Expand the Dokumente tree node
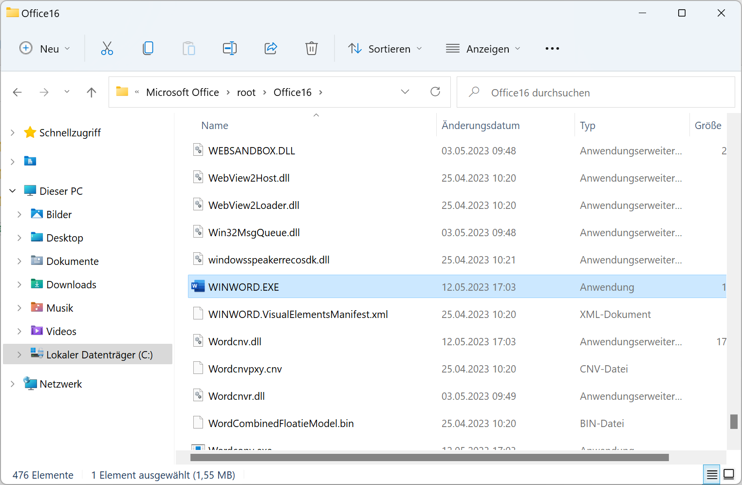Image resolution: width=742 pixels, height=485 pixels. [x=19, y=261]
